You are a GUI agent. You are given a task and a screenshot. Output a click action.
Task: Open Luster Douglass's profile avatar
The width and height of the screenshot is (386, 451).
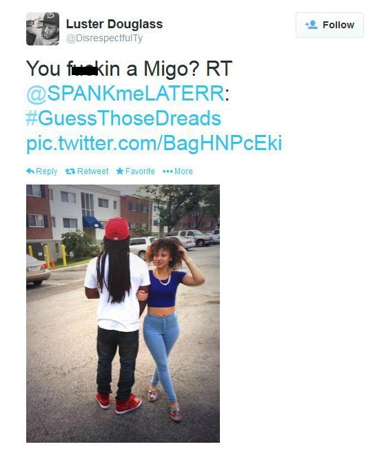point(43,29)
